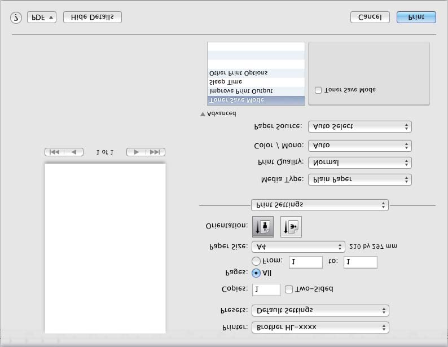Screen dimensions: 448x347
Task: Open the Print Settings panel dropdown
Action: tap(320, 205)
